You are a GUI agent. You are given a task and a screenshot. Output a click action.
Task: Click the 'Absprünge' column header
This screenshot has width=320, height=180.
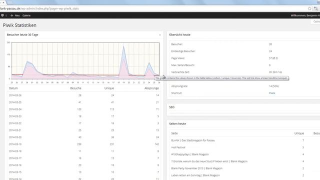click(151, 88)
